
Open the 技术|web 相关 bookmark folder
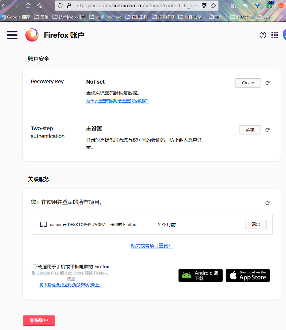click(x=69, y=17)
